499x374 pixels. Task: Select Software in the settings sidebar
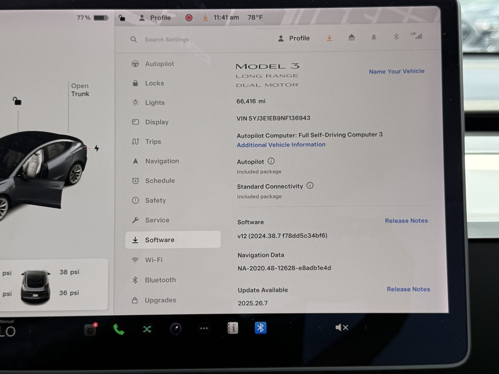173,240
